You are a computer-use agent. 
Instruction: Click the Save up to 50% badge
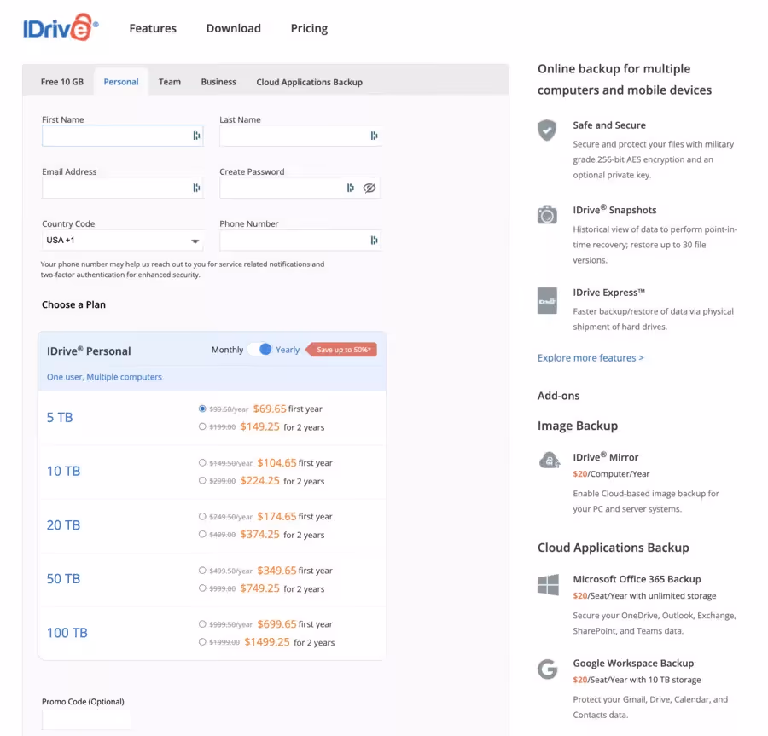pyautogui.click(x=341, y=350)
